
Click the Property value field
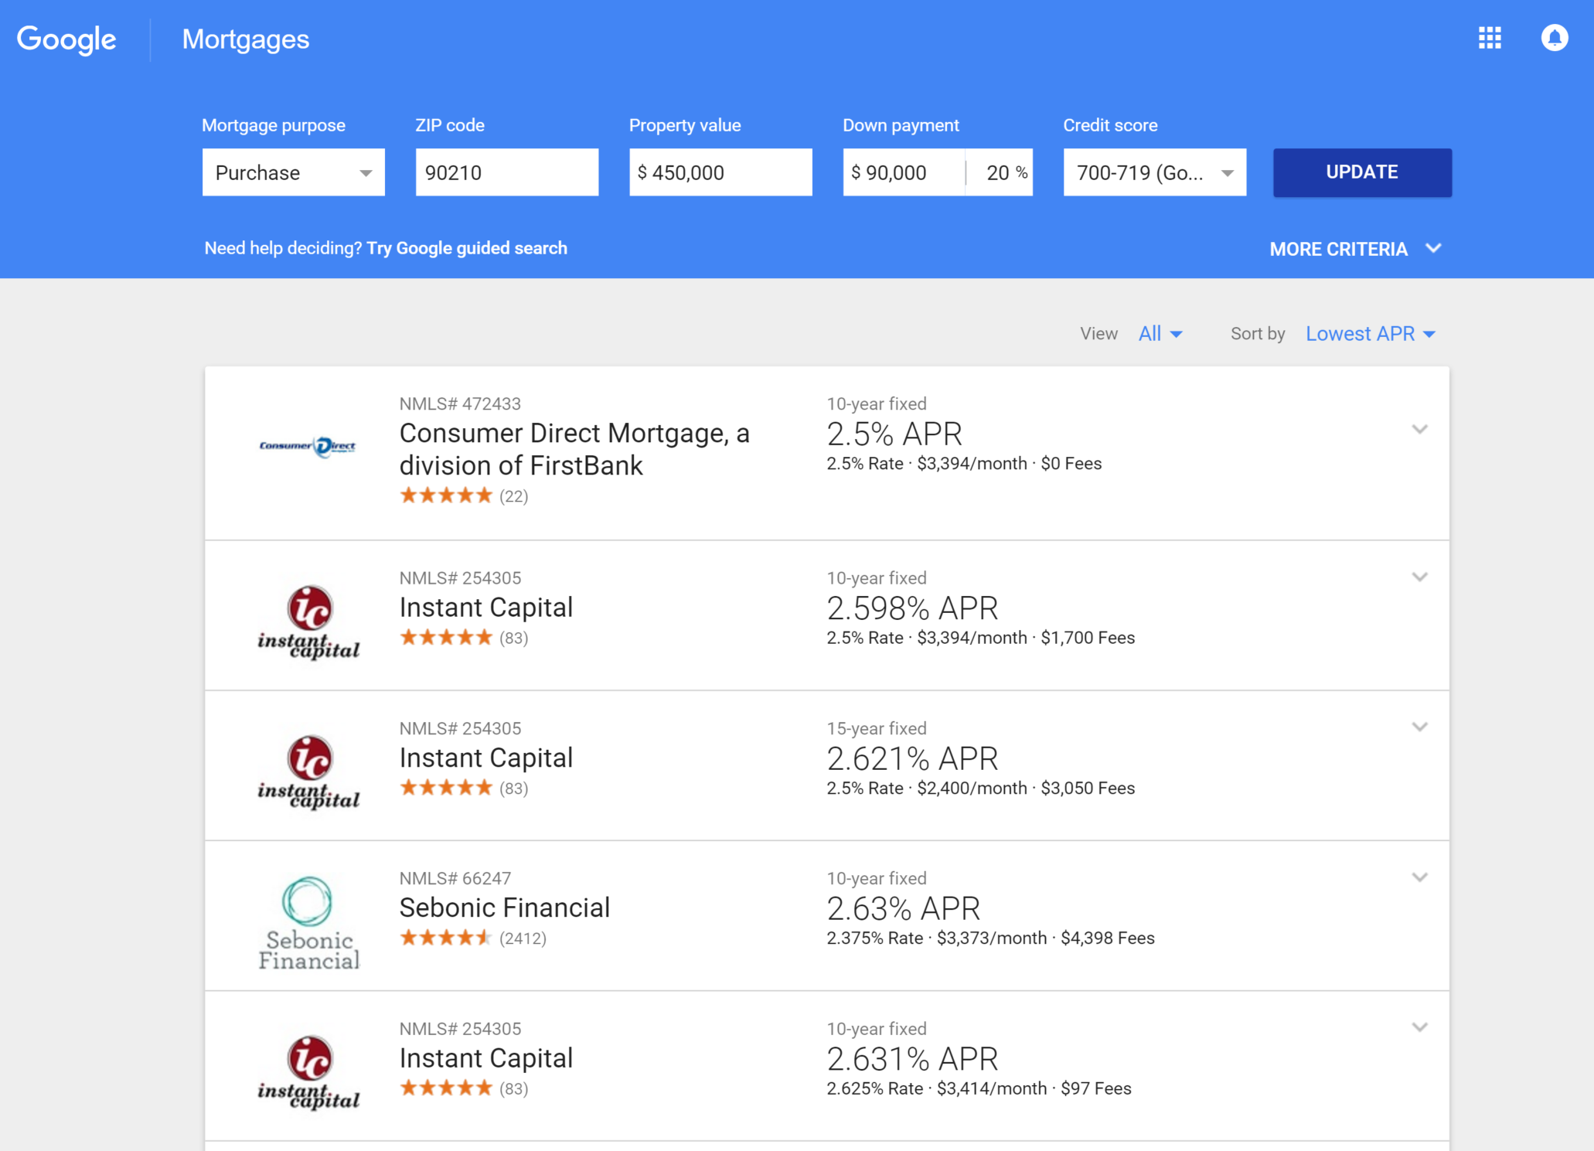click(x=720, y=172)
